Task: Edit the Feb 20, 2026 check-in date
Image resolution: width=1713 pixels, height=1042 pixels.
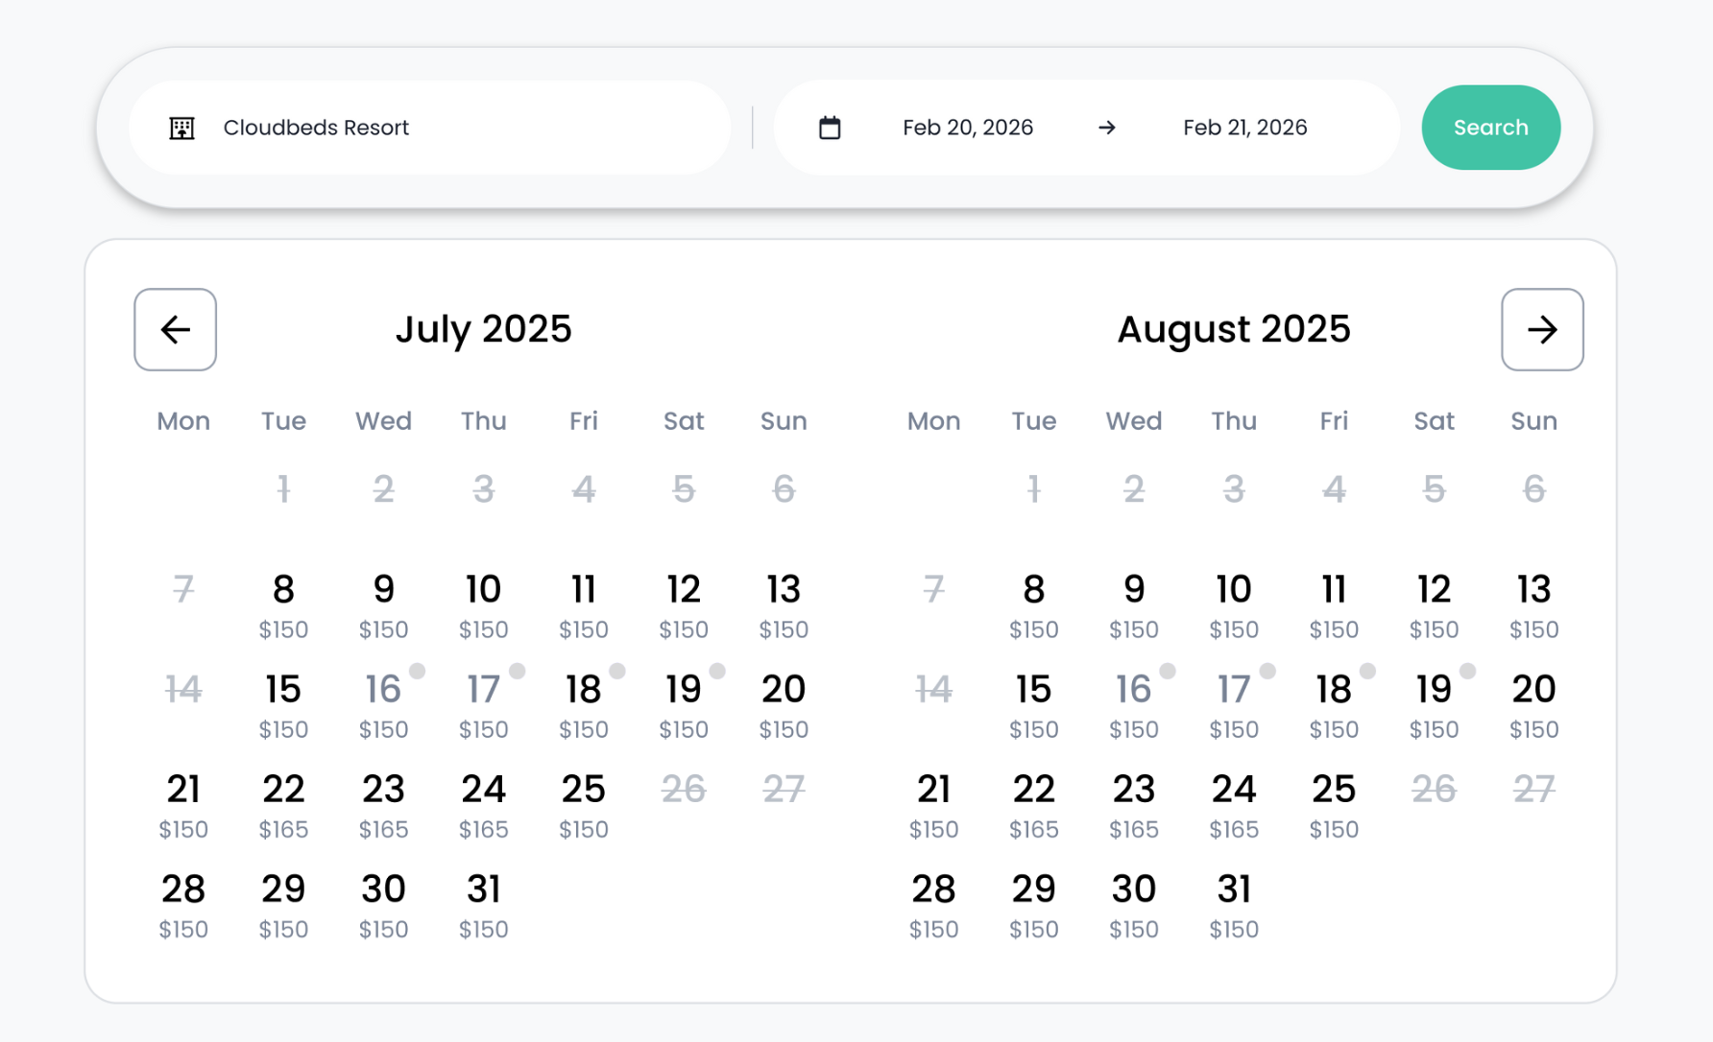Action: [x=967, y=128]
